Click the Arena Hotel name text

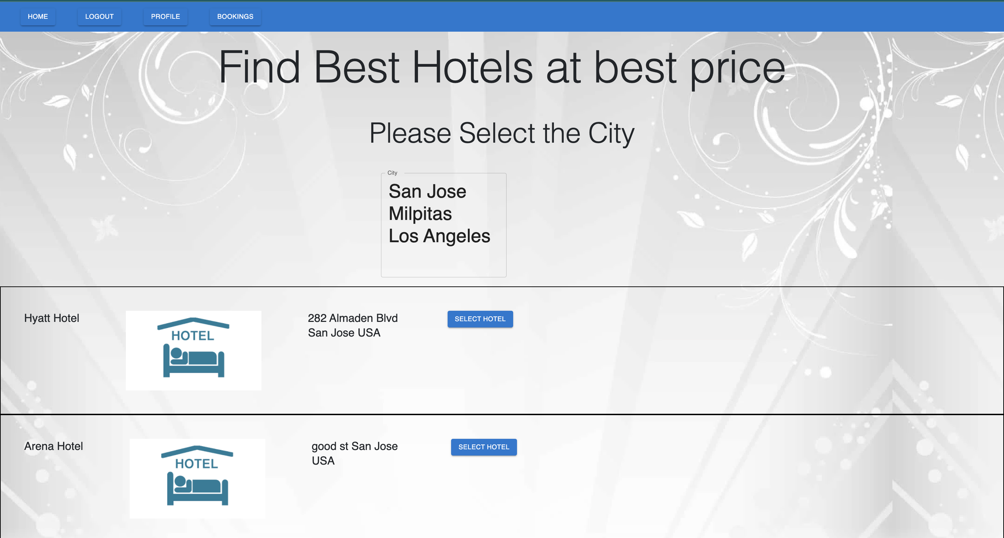pyautogui.click(x=53, y=446)
